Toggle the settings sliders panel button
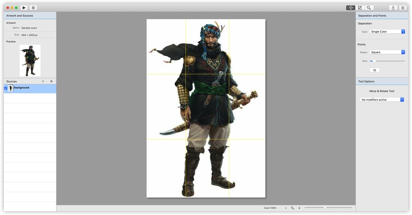 (x=403, y=8)
